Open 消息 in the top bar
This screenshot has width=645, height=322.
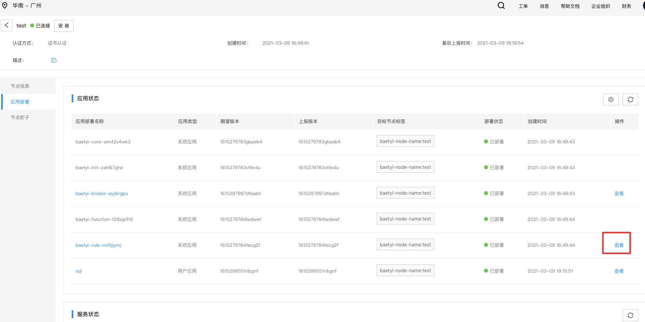tap(544, 6)
